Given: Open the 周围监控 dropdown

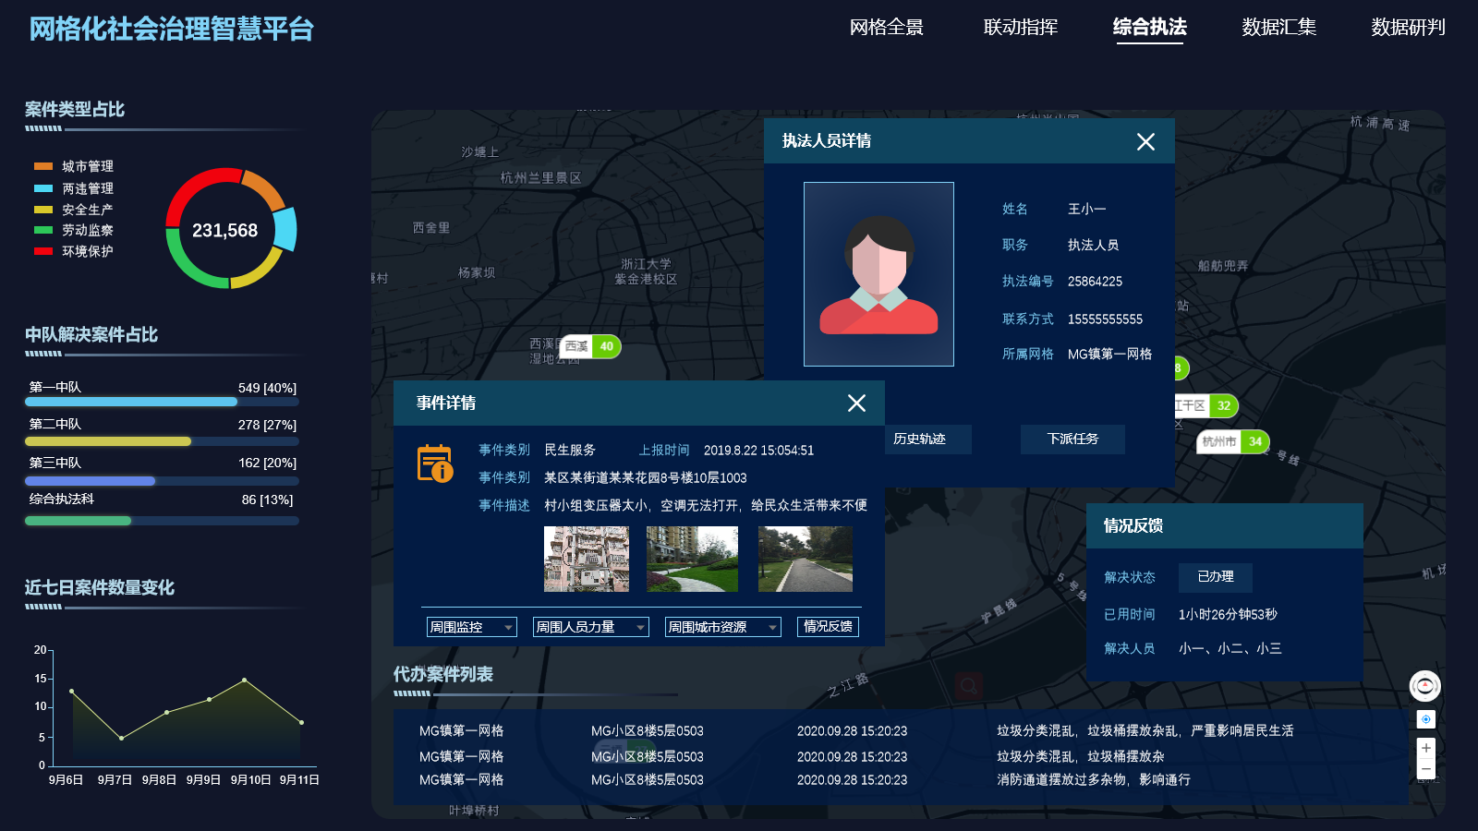Looking at the screenshot, I should point(472,627).
